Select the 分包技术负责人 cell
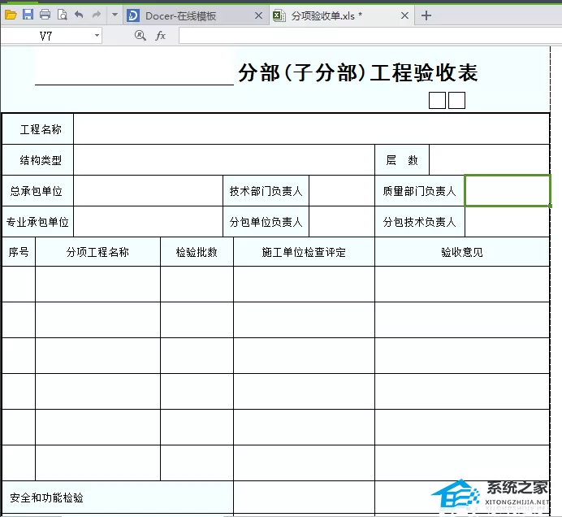Viewport: 562px width, 517px height. click(x=420, y=222)
